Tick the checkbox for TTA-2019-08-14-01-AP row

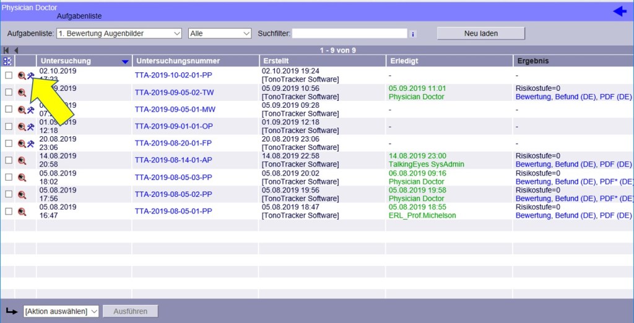(9, 160)
